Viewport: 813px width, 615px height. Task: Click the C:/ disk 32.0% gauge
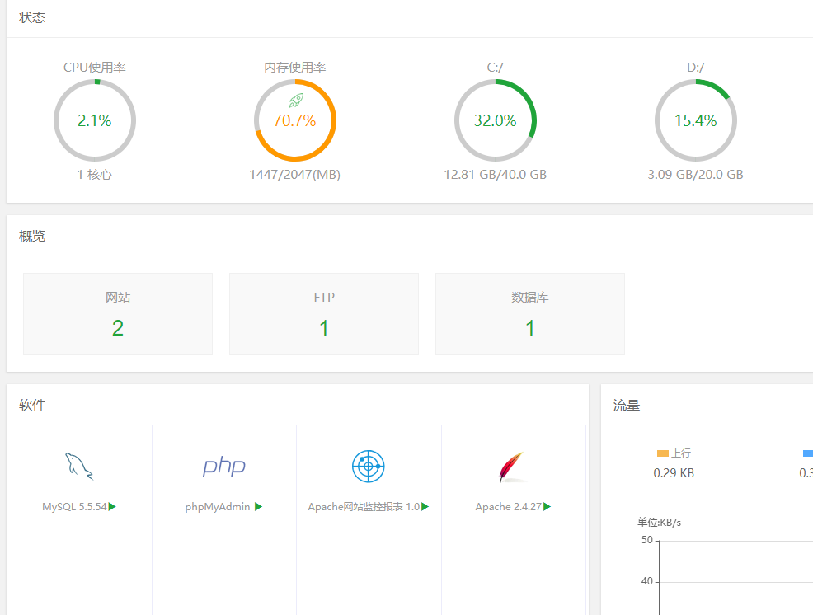[x=496, y=120]
